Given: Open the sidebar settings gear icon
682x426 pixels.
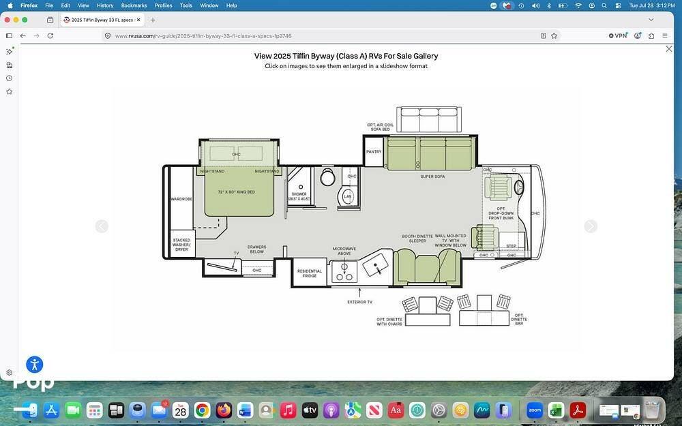Looking at the screenshot, I should click(x=9, y=373).
